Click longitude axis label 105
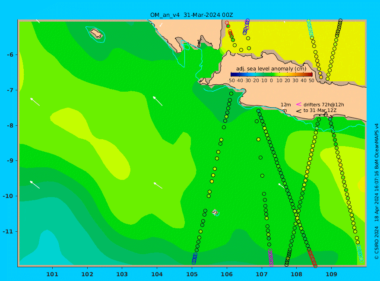 (x=192, y=274)
